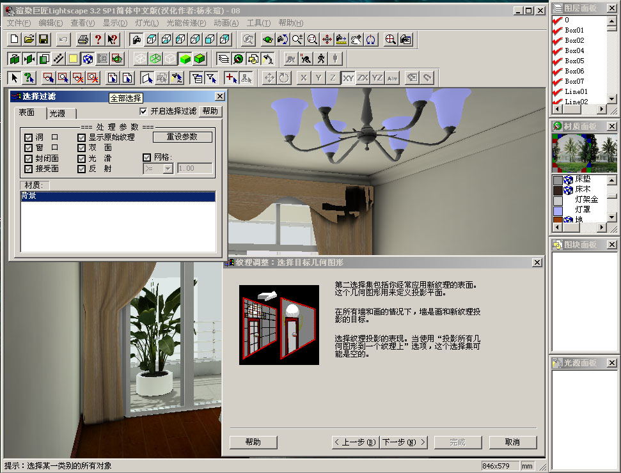Enable the XY plane constraint button
621x473 pixels.
pos(348,78)
